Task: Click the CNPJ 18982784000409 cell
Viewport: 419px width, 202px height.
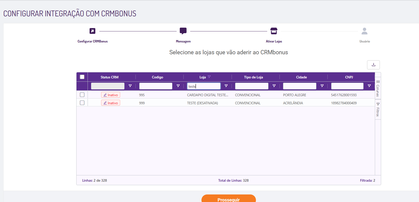Action: tap(344, 103)
